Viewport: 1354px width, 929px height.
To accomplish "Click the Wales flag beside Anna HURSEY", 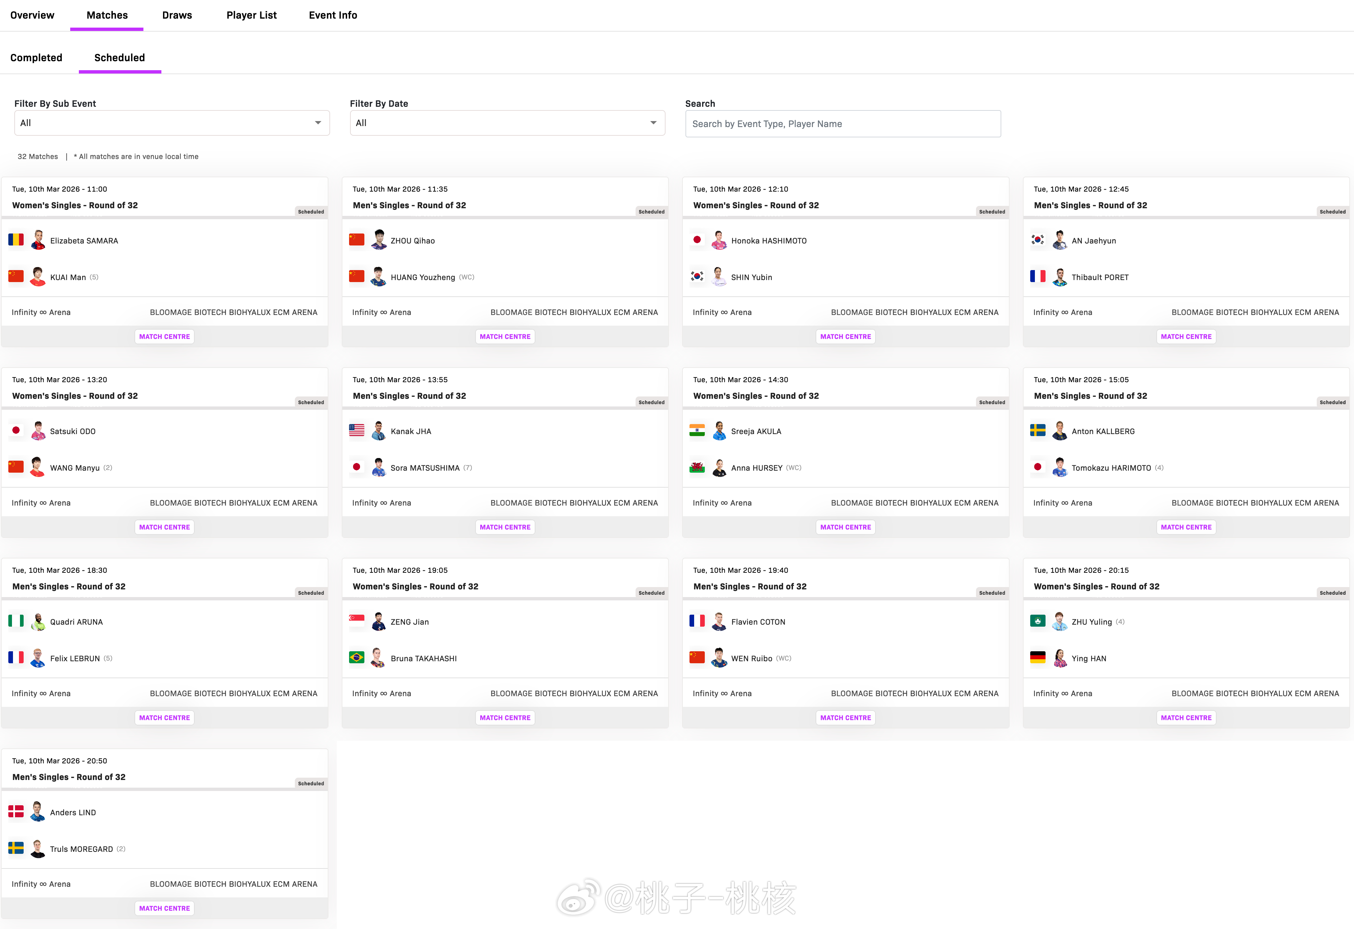I will click(697, 467).
